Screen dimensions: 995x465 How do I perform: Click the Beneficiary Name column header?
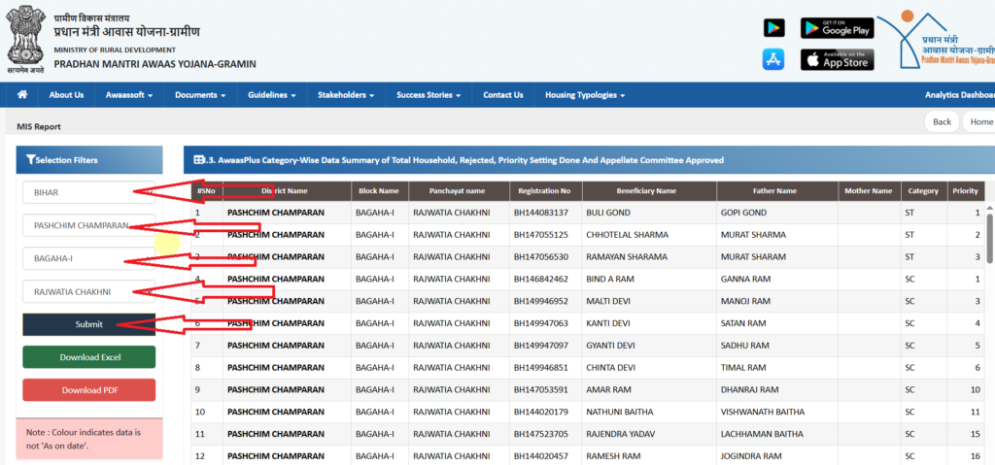(x=646, y=191)
